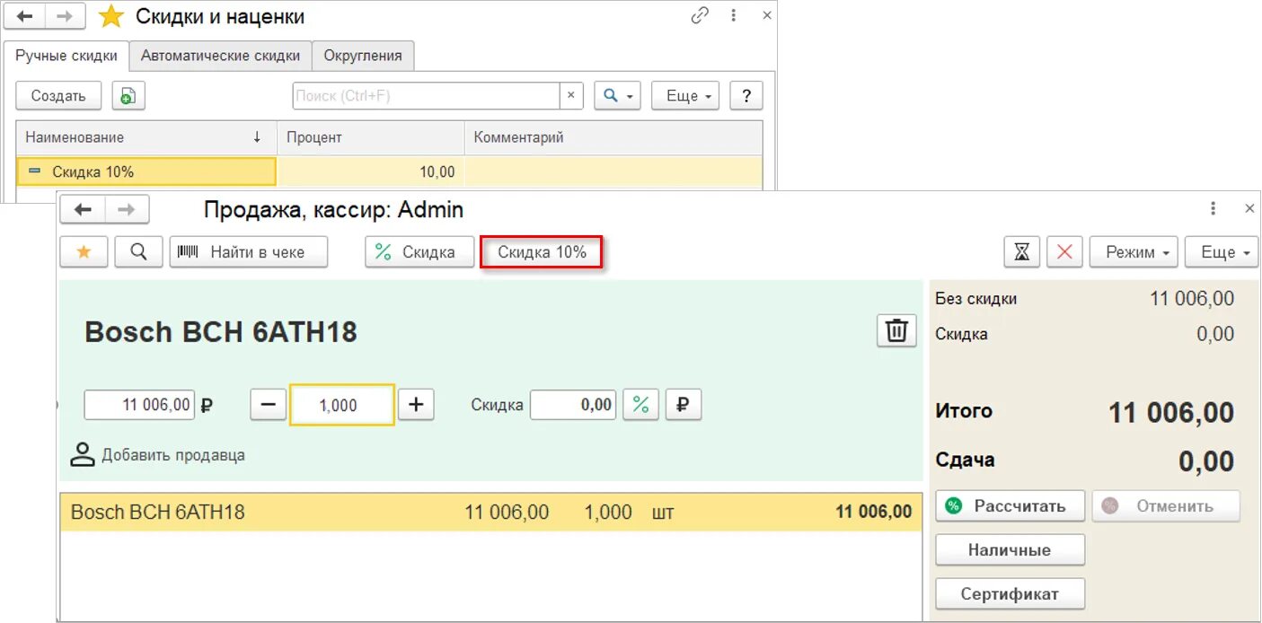Click Найти в чеке button
This screenshot has height=623, width=1262.
249,252
